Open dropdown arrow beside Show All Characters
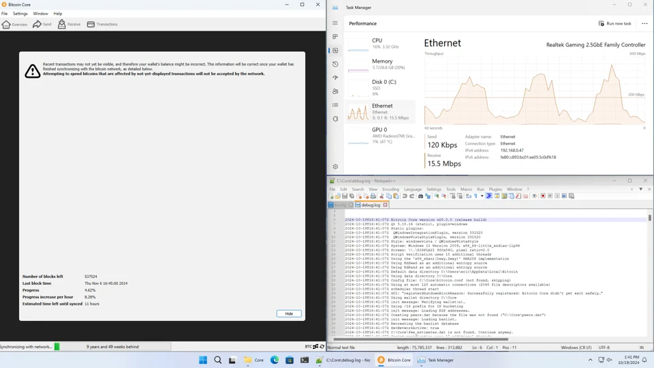The height and width of the screenshot is (368, 654). (x=482, y=196)
